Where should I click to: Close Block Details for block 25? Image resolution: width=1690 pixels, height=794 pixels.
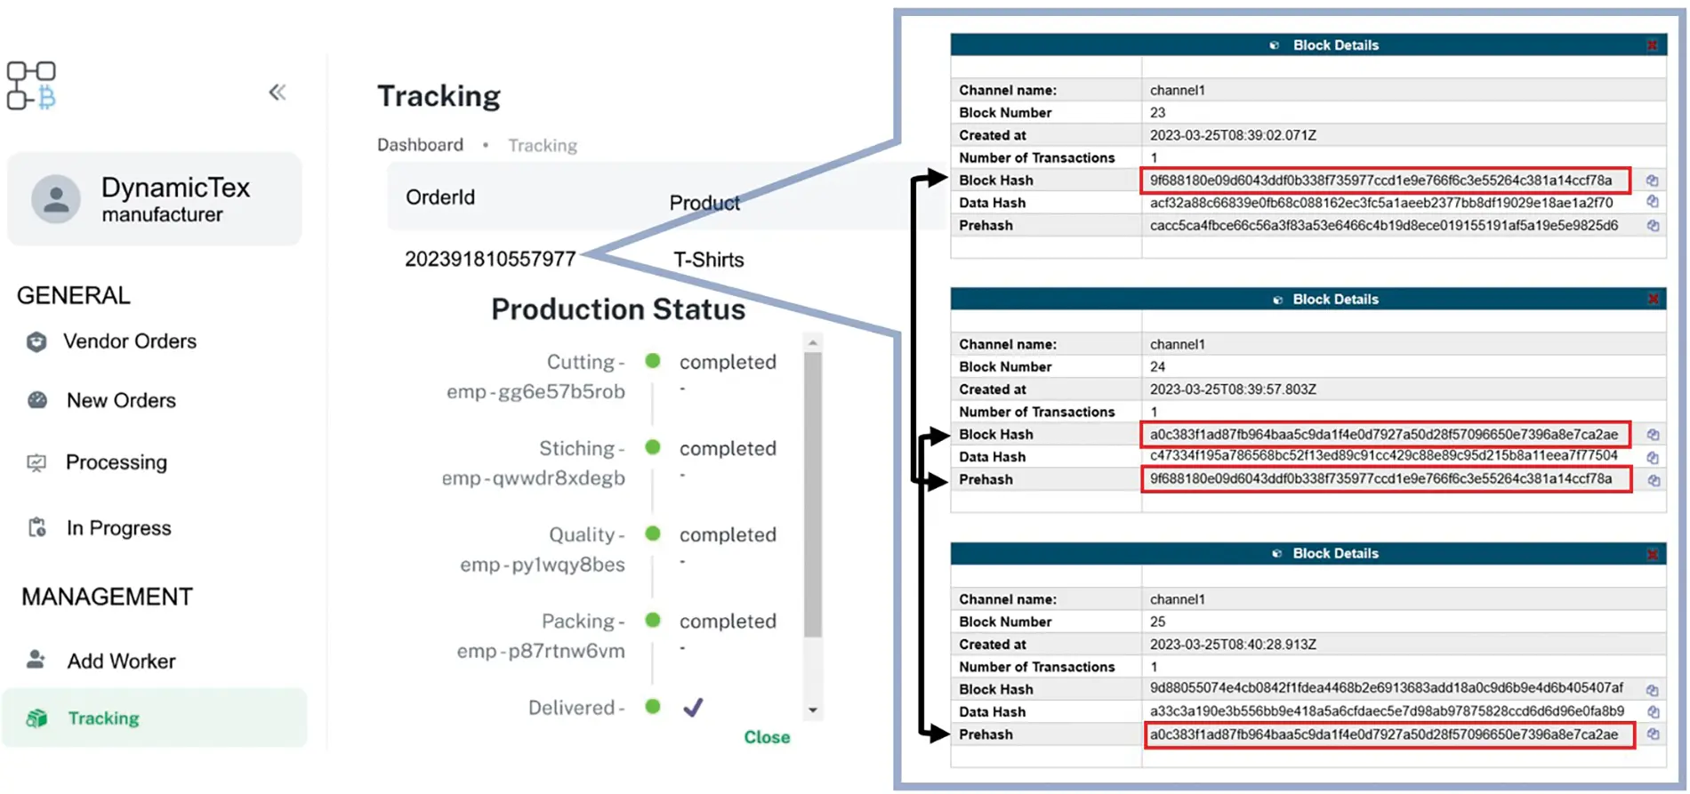click(1652, 554)
